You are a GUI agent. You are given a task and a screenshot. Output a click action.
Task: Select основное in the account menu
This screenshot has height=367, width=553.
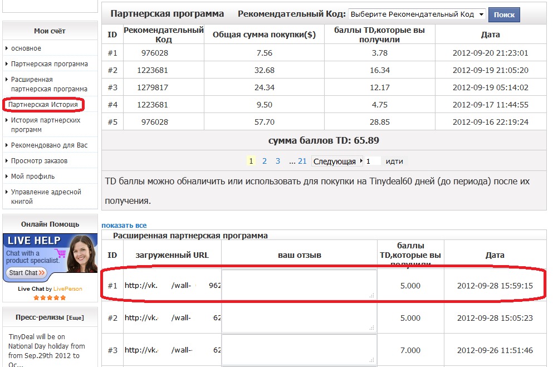(x=26, y=48)
